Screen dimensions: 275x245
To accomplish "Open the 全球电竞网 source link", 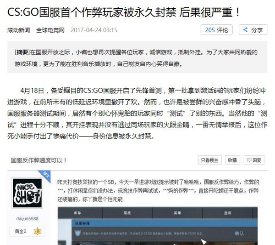I will tap(50, 30).
